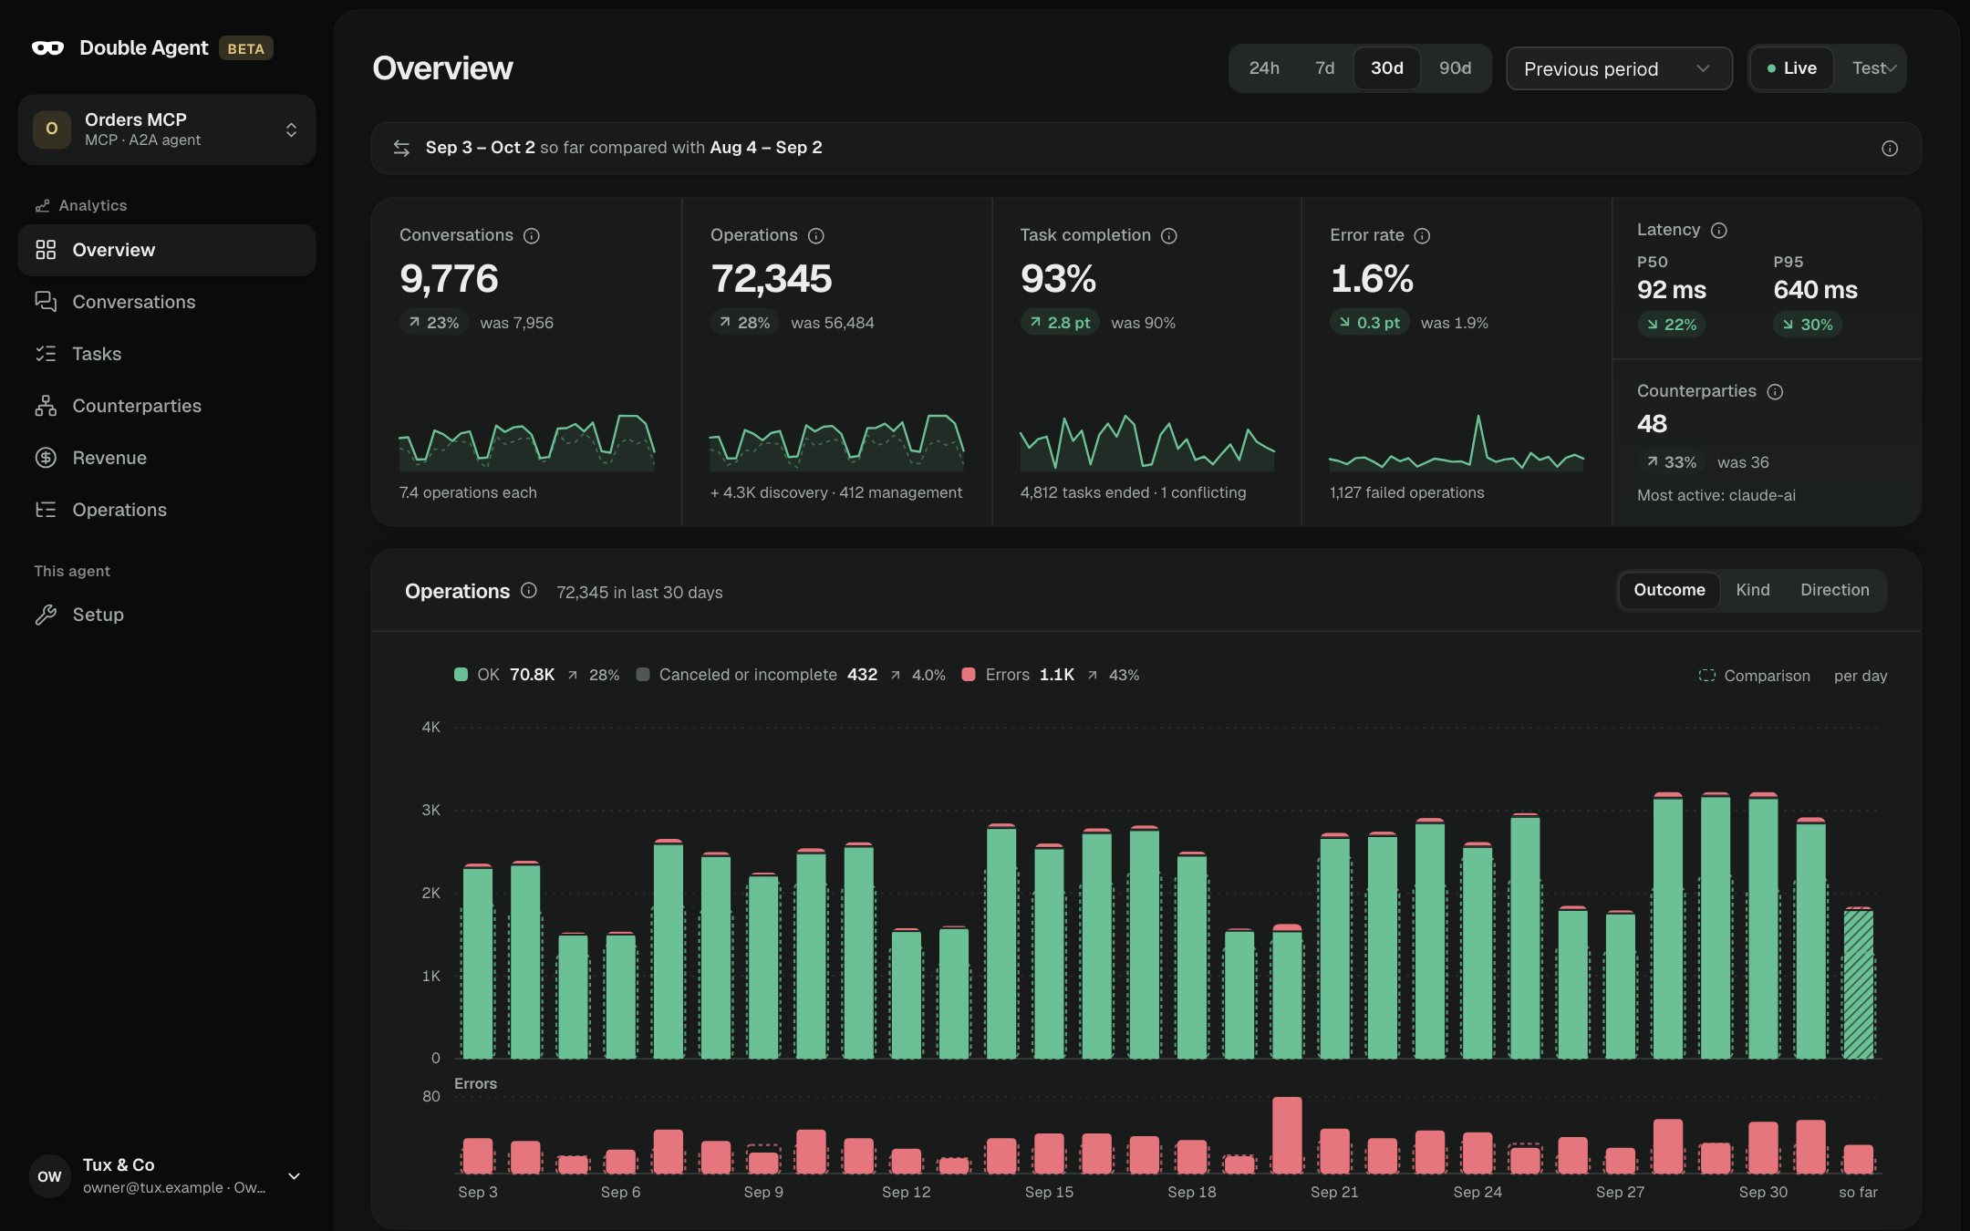The width and height of the screenshot is (1970, 1231).
Task: Open the Tasks page
Action: click(167, 354)
